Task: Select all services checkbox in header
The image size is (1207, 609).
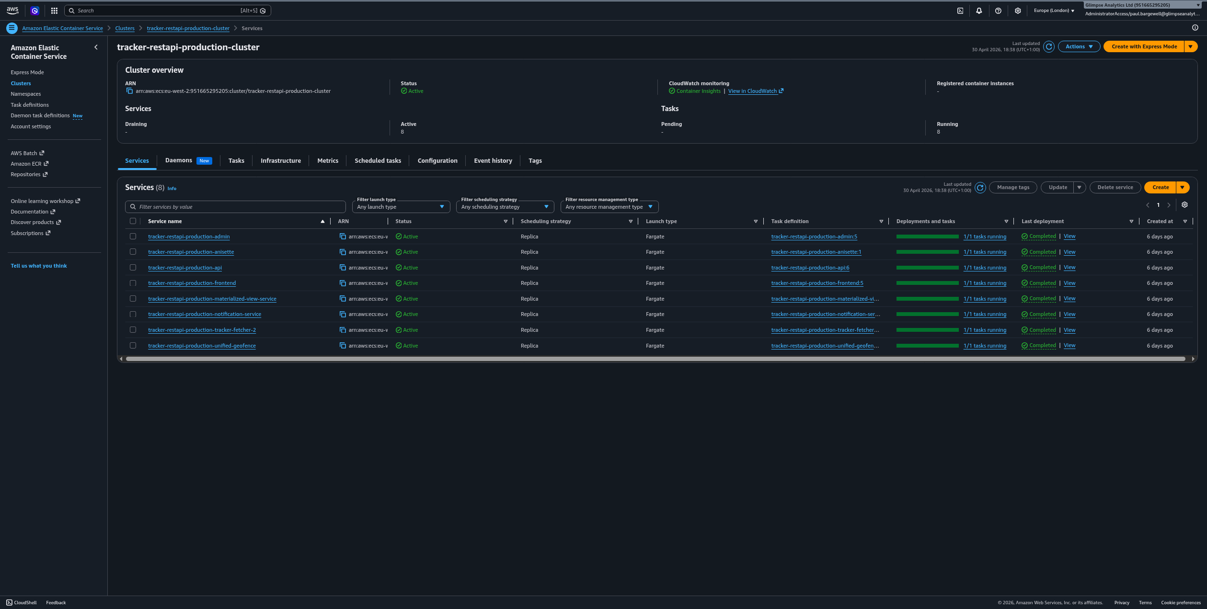Action: coord(133,221)
